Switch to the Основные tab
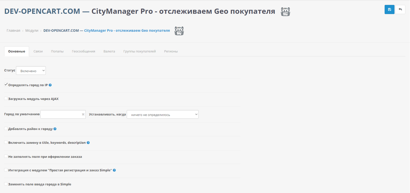Image resolution: width=410 pixels, height=193 pixels. tap(17, 51)
